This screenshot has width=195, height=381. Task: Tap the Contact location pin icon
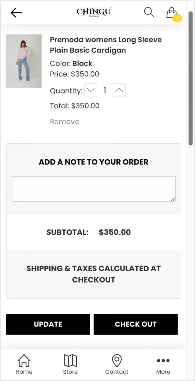117,360
